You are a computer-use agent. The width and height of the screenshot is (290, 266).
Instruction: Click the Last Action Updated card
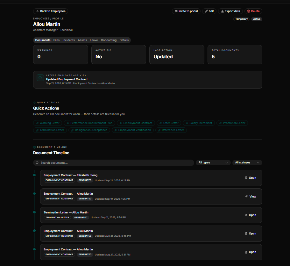click(x=177, y=54)
